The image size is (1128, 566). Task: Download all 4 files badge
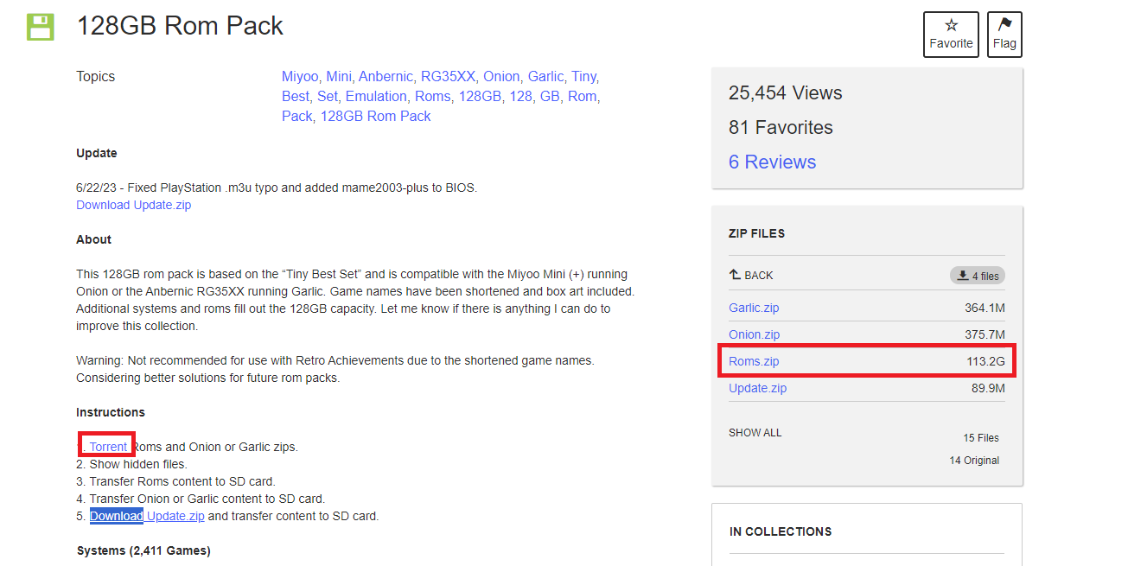(978, 276)
